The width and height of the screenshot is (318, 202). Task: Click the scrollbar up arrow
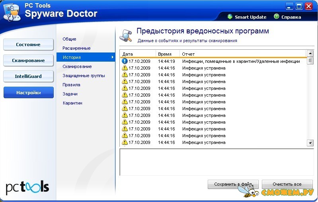click(x=310, y=54)
